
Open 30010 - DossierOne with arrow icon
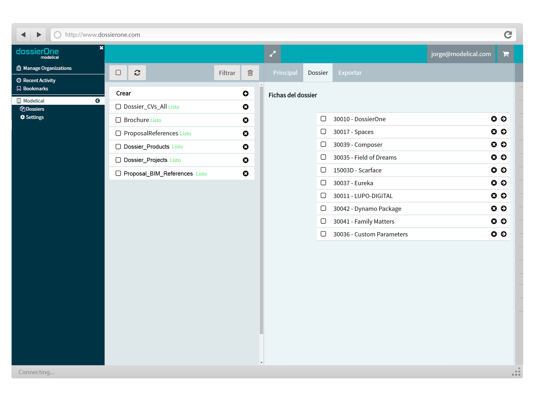[504, 119]
